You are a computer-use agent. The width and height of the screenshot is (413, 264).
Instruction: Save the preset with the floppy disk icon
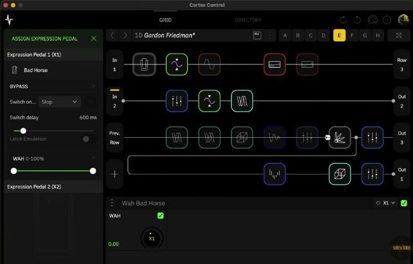[x=257, y=35]
